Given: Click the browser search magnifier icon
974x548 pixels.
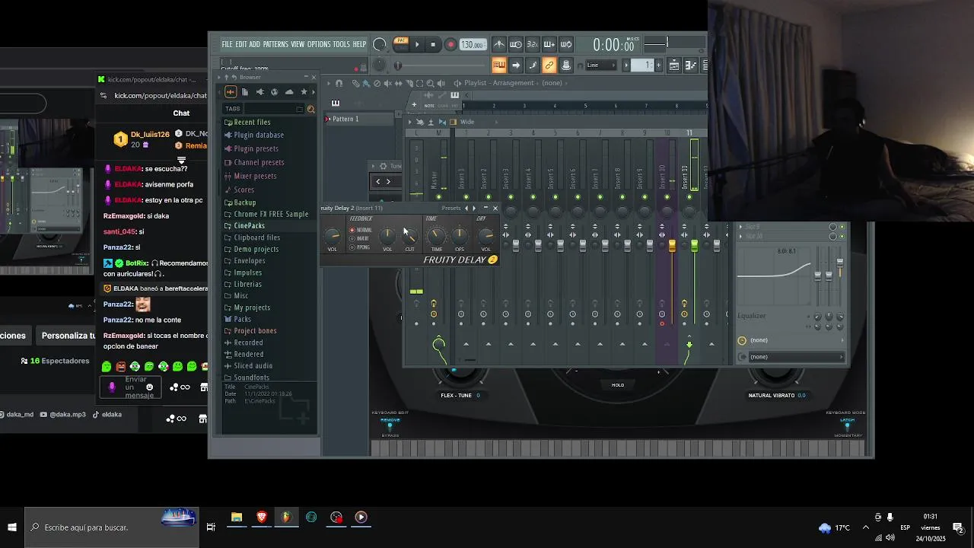Looking at the screenshot, I should 310,109.
